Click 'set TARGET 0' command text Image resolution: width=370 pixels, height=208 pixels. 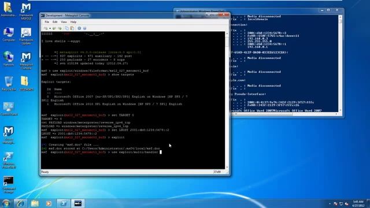pyautogui.click(x=123, y=115)
